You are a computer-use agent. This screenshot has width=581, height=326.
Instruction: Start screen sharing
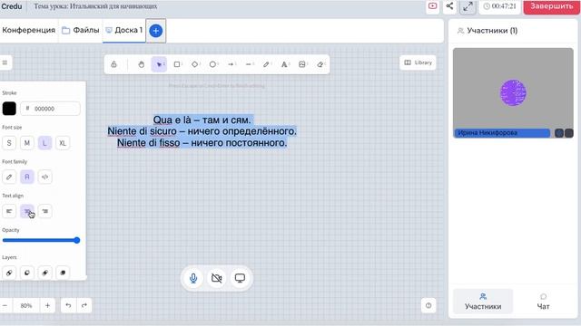[x=240, y=278]
